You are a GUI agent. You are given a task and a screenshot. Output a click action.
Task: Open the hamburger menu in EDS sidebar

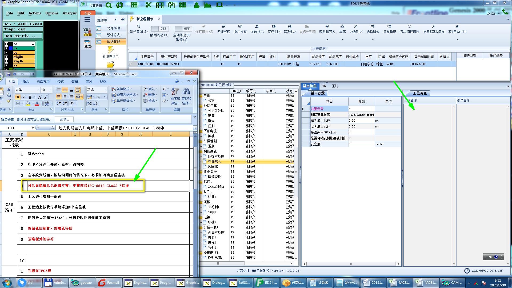87,19
